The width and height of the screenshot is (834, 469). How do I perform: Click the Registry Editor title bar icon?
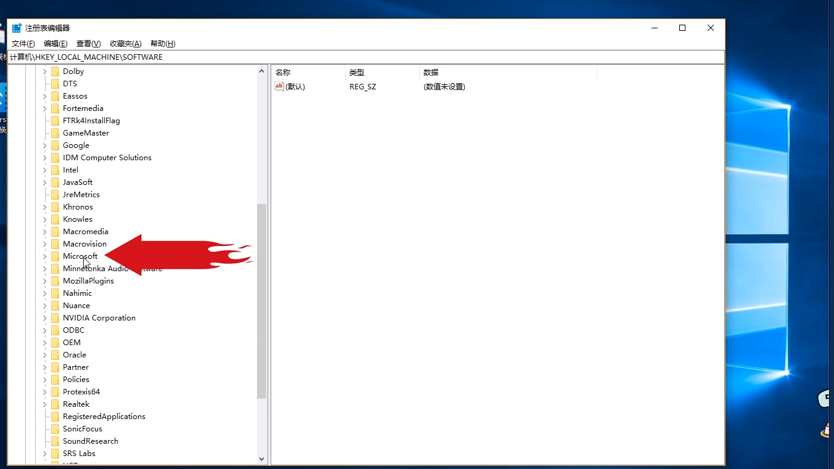17,28
